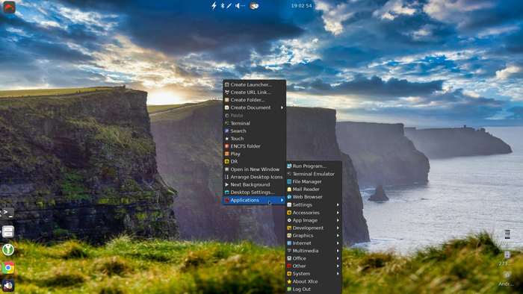Click the weather icon in top panel
This screenshot has height=294, width=523.
[254, 6]
